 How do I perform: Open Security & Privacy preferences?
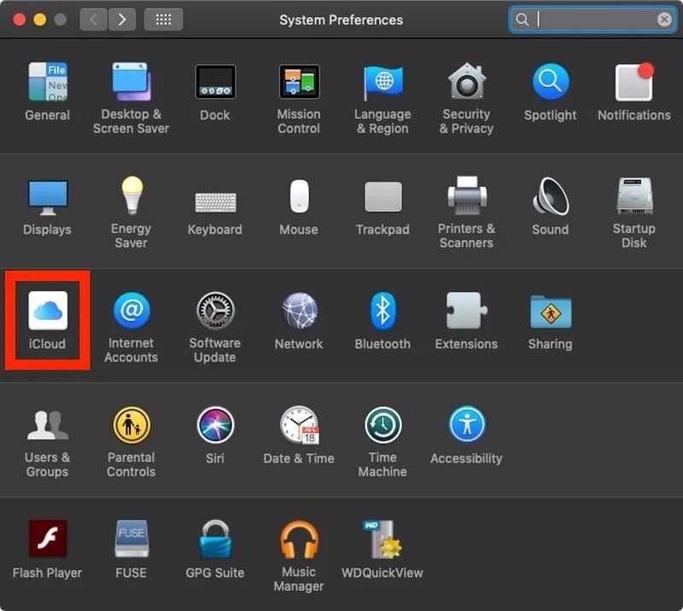click(466, 83)
